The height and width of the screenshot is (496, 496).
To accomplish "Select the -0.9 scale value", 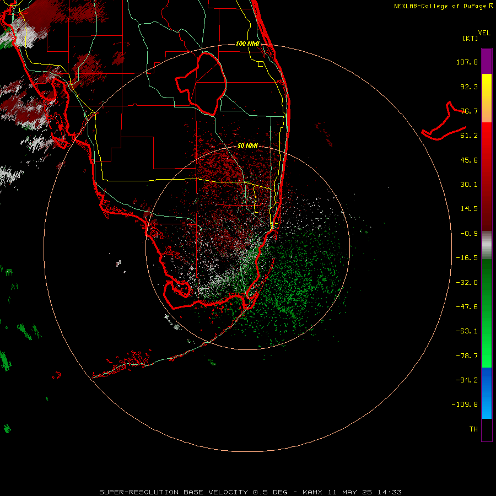I will [x=469, y=234].
